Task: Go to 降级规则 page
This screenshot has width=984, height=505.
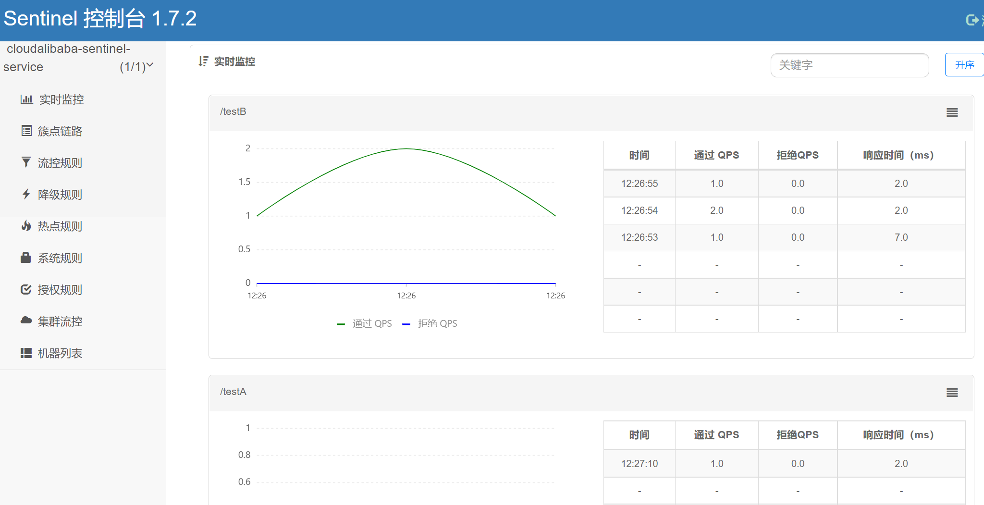Action: [x=60, y=195]
